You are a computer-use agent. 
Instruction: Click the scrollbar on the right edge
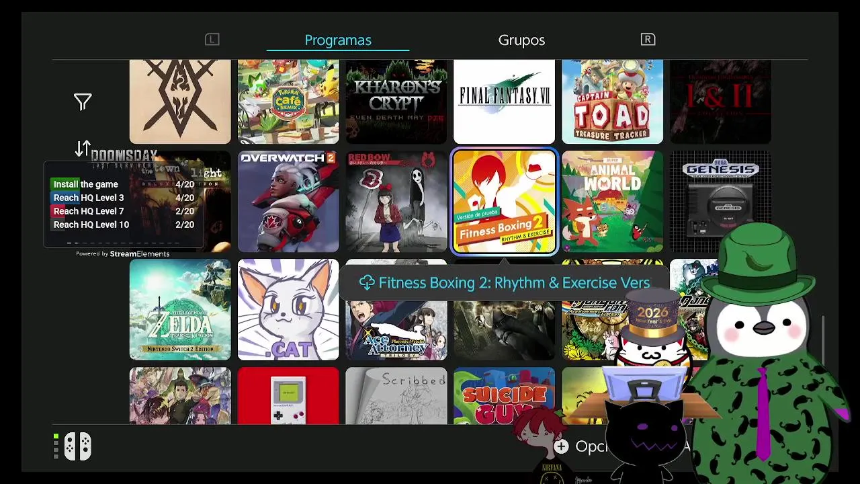coord(823,339)
